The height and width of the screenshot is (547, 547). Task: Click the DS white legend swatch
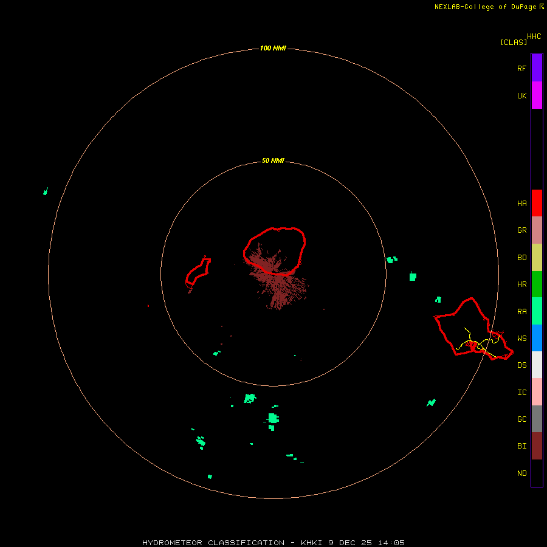coord(537,365)
